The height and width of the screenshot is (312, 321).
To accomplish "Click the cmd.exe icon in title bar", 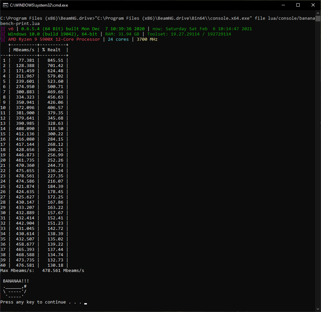I will [6, 5].
